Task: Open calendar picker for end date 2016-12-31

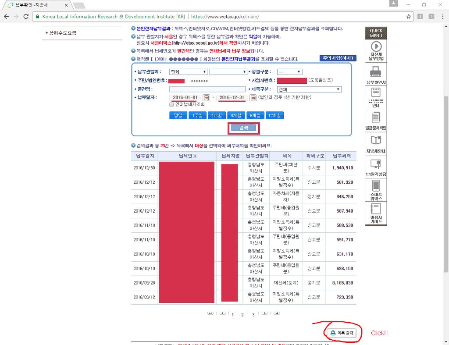Action: (x=253, y=98)
